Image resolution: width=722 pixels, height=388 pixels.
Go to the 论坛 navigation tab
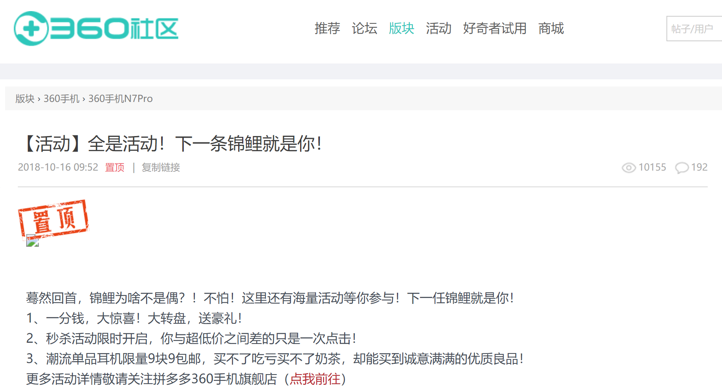click(364, 29)
